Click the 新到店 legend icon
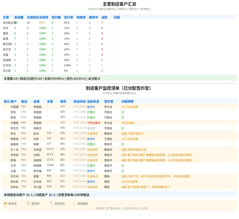Viewport: 239px width, 219px height. point(5,203)
